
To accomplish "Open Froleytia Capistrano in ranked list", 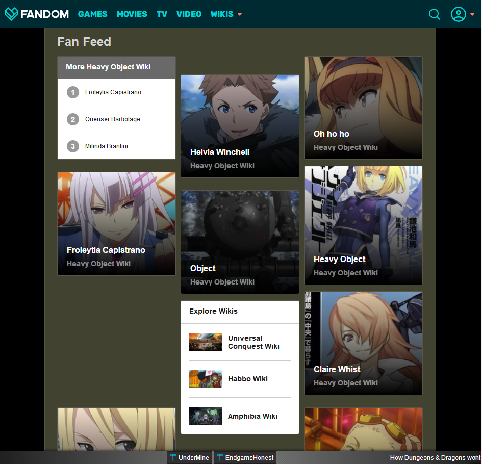I will (x=113, y=92).
